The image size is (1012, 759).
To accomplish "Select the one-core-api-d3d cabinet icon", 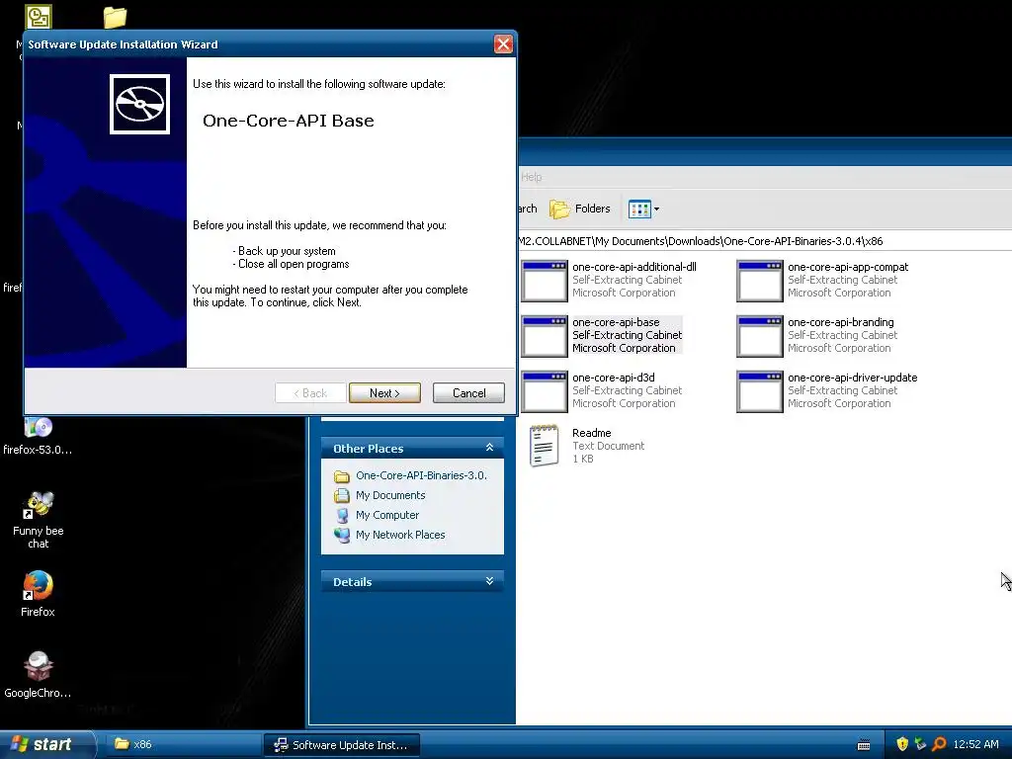I will click(545, 391).
